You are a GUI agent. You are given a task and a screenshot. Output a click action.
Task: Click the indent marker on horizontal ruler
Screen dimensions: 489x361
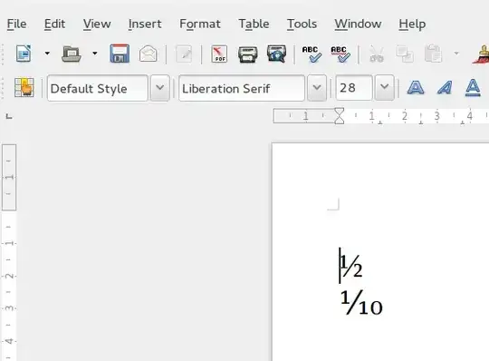tap(340, 116)
